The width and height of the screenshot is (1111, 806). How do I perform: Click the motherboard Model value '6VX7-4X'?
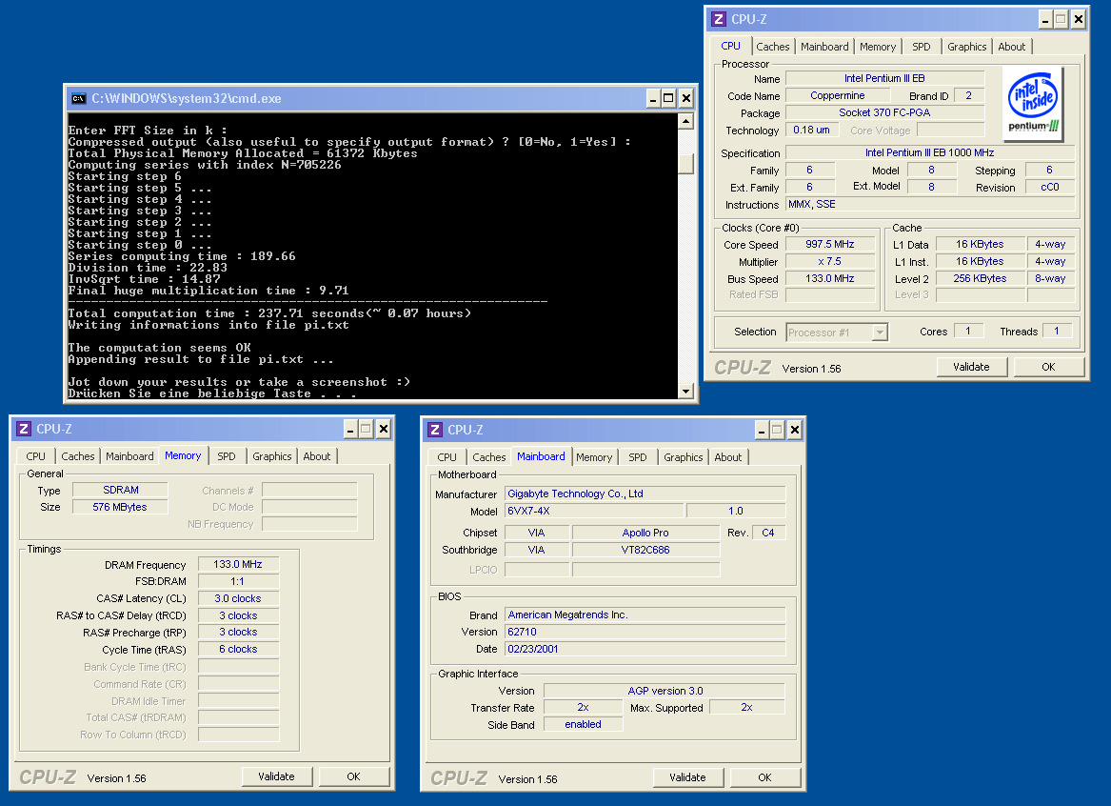pos(594,511)
